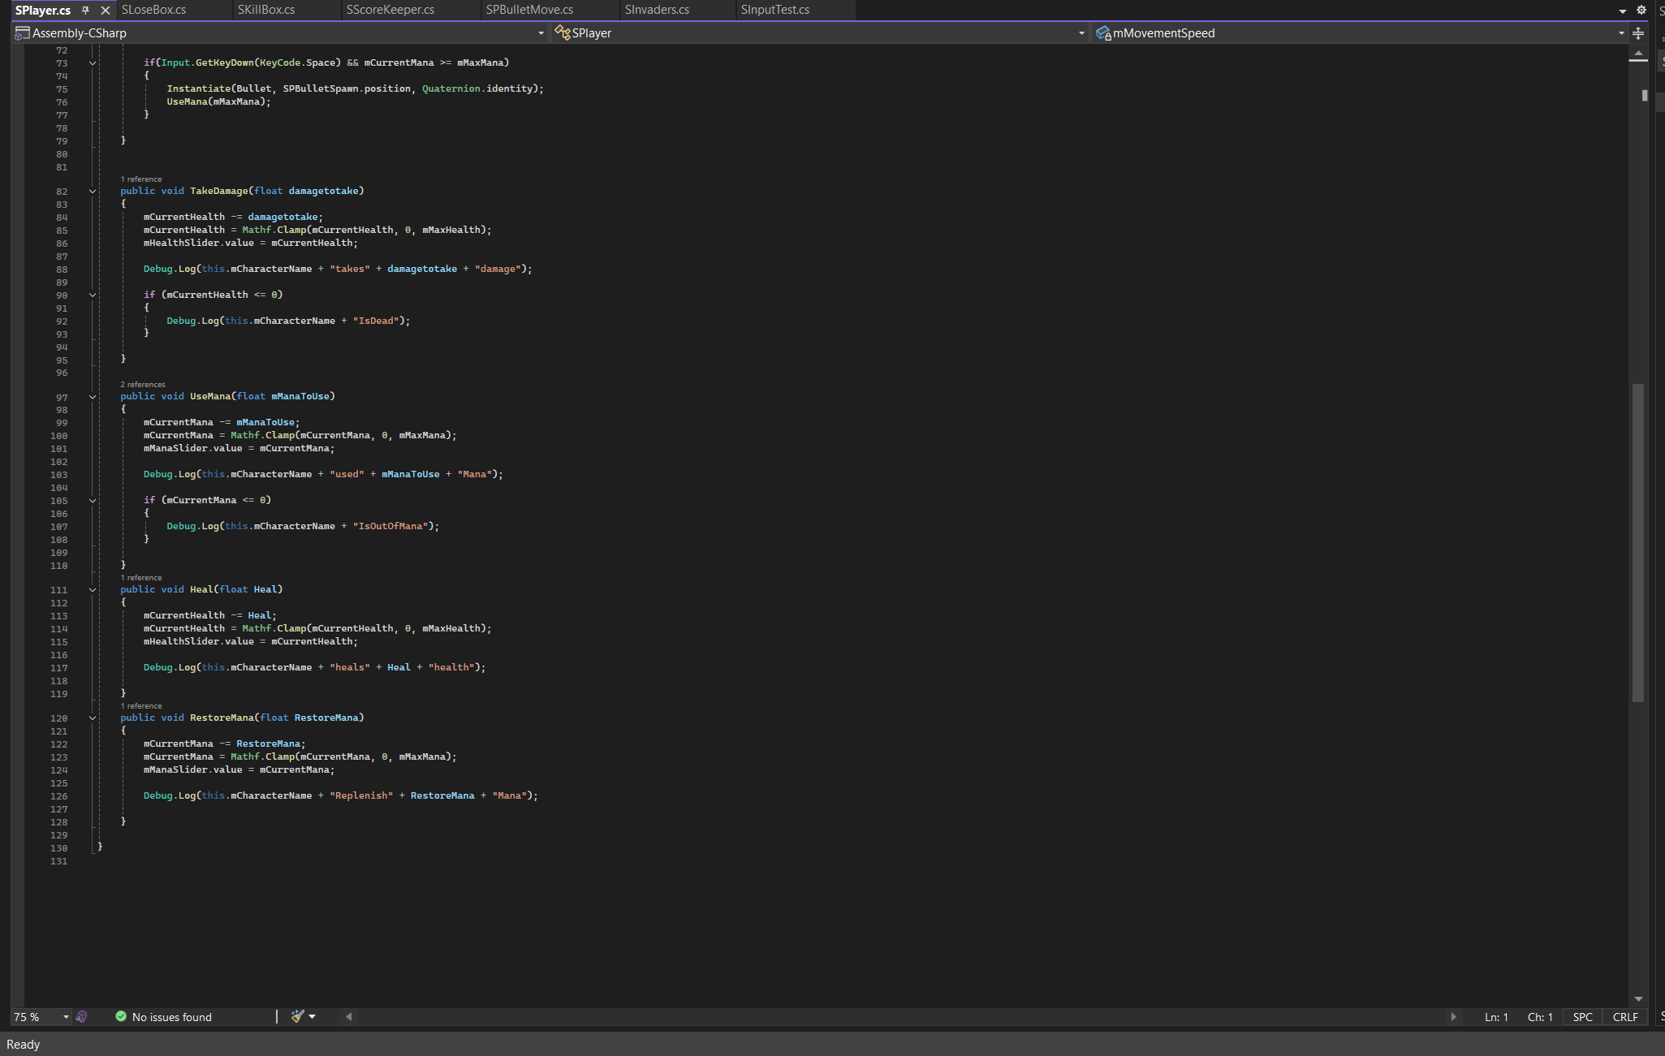
Task: Click the RestoreMana method name in its declaration
Action: [x=222, y=718]
